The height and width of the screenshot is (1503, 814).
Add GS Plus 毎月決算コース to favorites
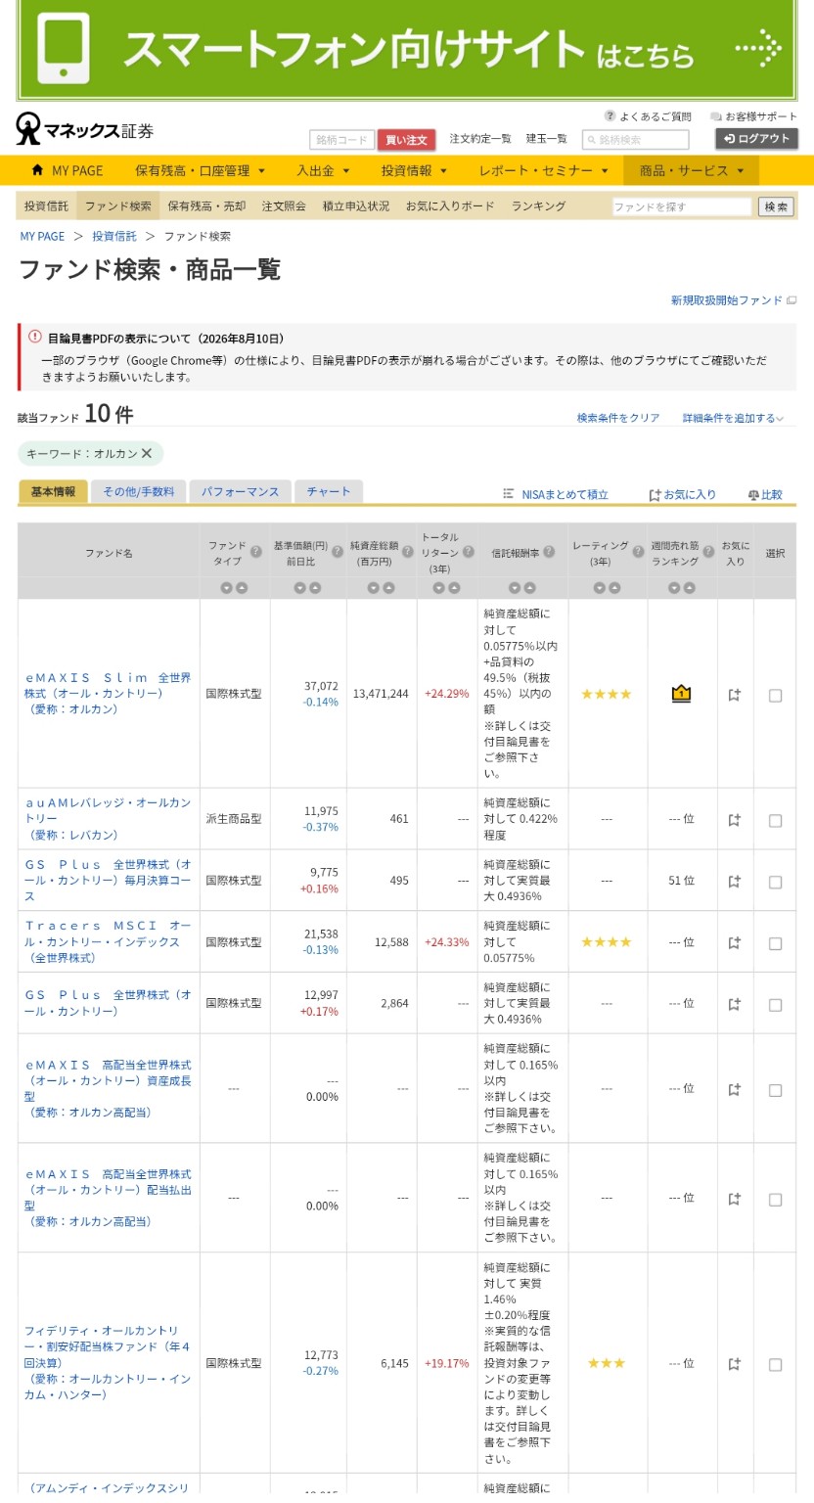click(x=735, y=881)
